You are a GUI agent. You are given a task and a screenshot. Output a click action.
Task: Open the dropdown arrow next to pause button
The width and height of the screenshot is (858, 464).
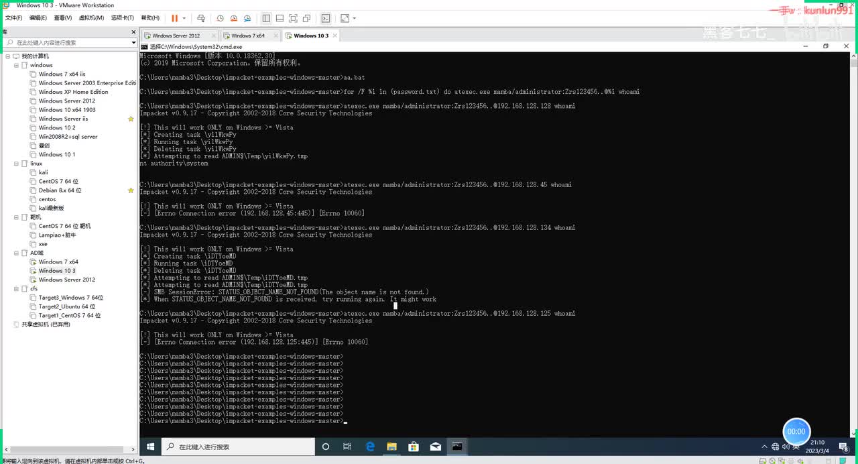[x=184, y=18]
